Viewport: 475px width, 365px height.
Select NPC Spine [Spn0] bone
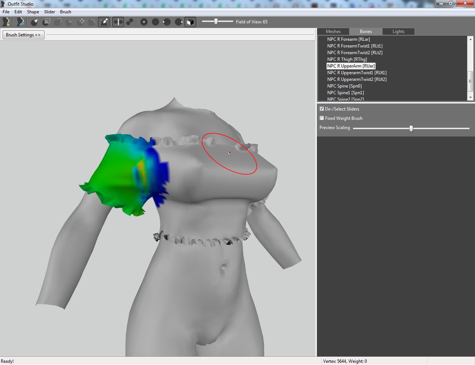(x=344, y=86)
